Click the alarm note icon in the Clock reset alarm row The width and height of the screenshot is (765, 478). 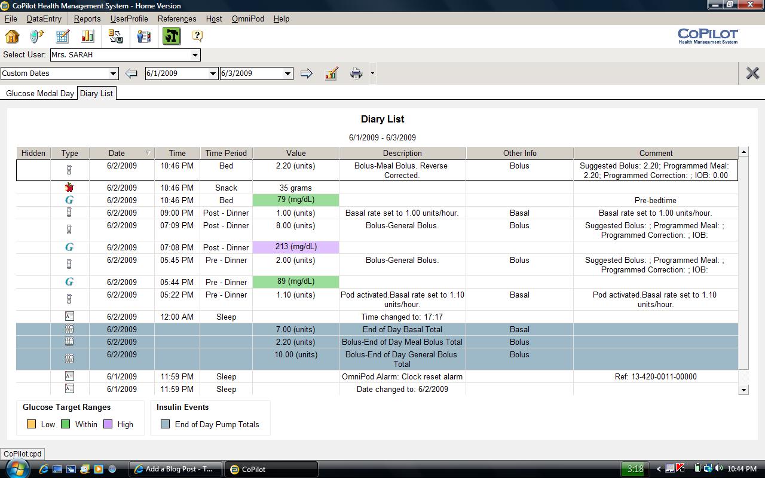[x=69, y=376]
